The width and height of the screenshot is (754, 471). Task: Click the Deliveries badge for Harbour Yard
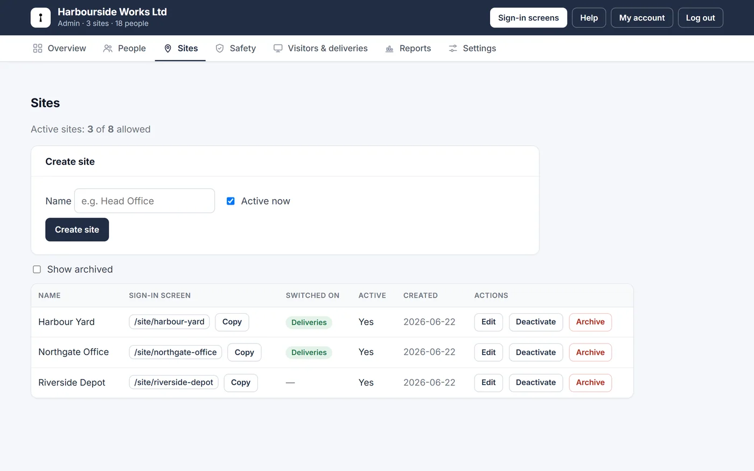pos(309,322)
